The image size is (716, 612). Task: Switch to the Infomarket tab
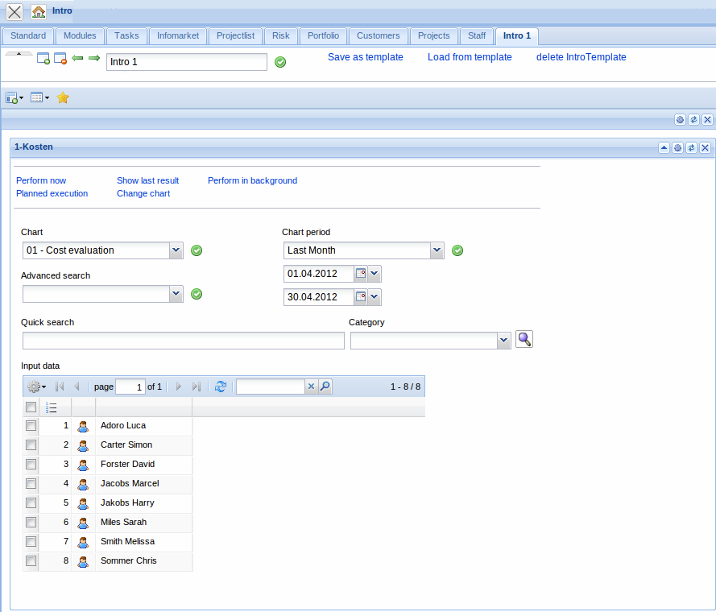coord(176,35)
